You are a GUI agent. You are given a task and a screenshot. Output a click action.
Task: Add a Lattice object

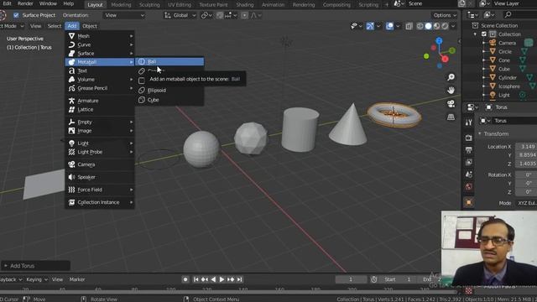[x=100, y=110]
